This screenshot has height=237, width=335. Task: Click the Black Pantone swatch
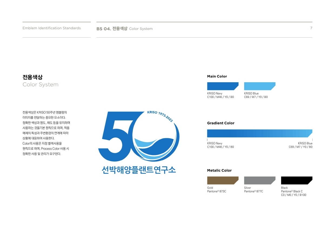click(x=297, y=180)
